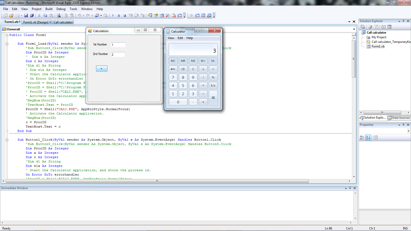Viewport: 411px width, 231px height.
Task: Click the backspace arrow button in Calculator
Action: point(173,69)
